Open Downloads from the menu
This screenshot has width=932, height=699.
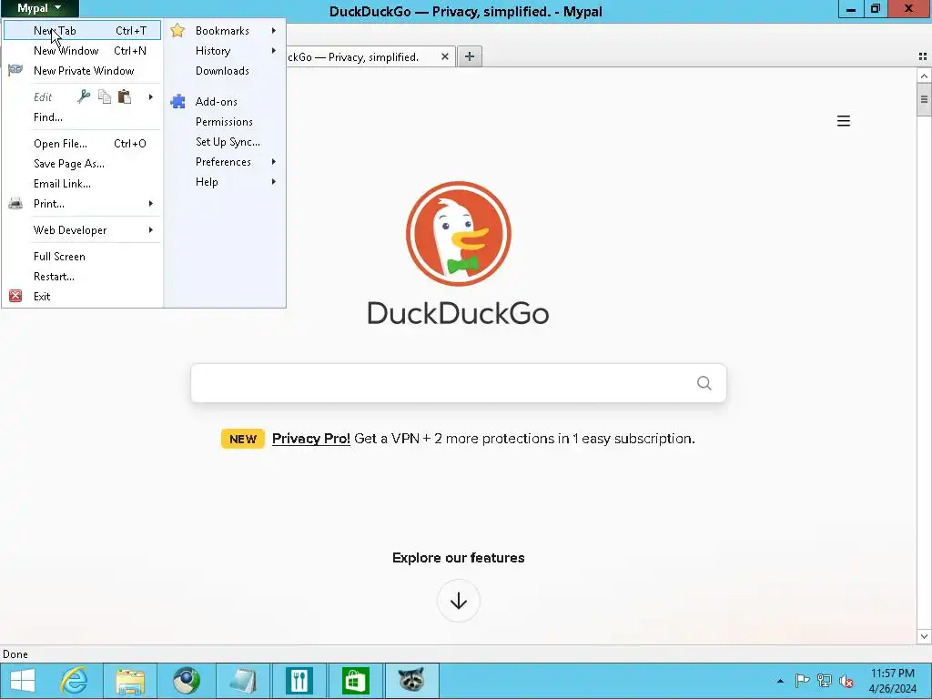pyautogui.click(x=224, y=71)
